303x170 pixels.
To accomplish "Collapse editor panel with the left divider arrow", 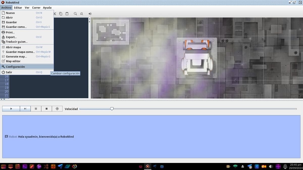I will [x=89, y=19].
